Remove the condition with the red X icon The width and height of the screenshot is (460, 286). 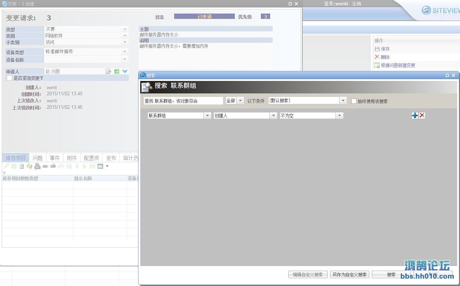click(422, 116)
